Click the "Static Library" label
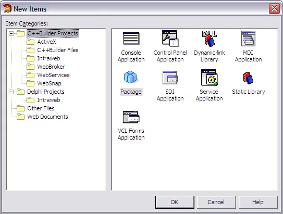The image size is (283, 214). pyautogui.click(x=249, y=92)
